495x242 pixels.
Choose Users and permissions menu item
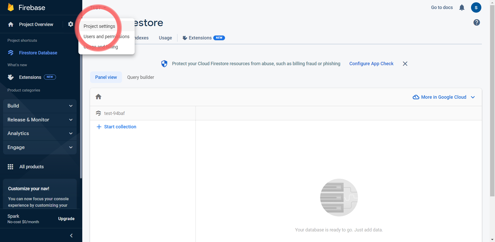click(107, 37)
